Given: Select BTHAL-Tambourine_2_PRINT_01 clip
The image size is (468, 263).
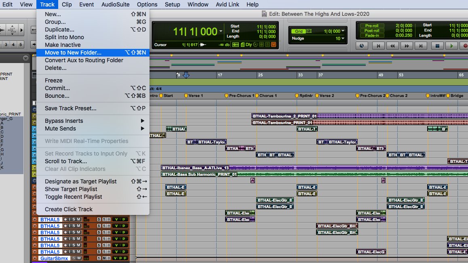Looking at the screenshot, I should (360, 116).
